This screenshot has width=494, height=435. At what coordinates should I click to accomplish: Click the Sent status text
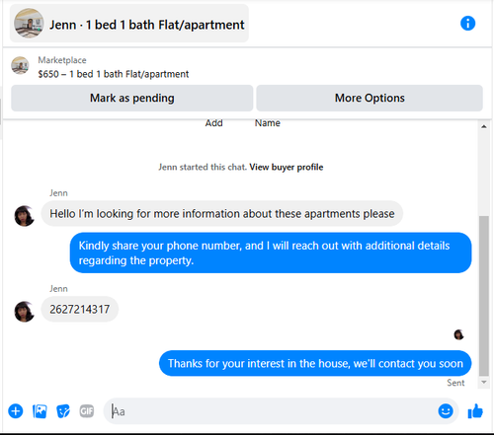point(455,383)
